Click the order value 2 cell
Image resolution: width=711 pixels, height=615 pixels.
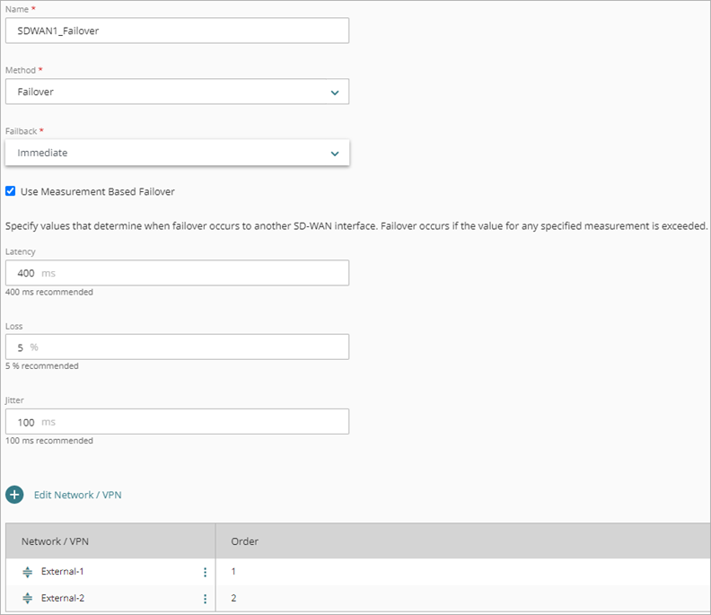point(234,599)
